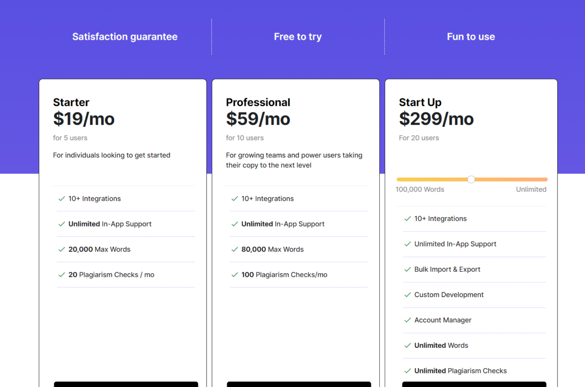Click the $59/mo Professional price

point(258,119)
